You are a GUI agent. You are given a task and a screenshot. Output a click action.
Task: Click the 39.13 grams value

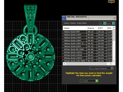pyautogui.click(x=90, y=32)
